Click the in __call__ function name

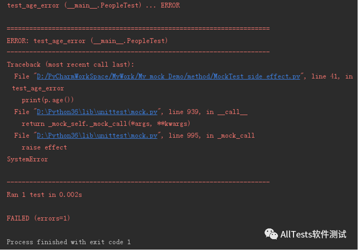pyautogui.click(x=227, y=112)
